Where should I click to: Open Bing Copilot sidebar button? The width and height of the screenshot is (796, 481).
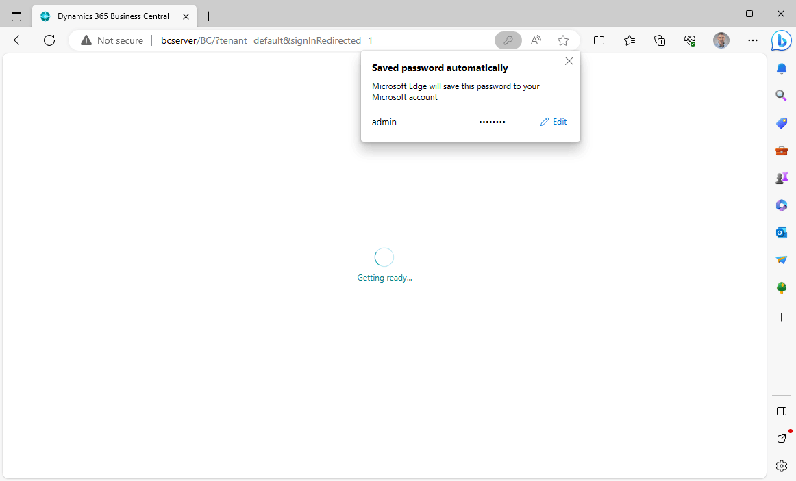(781, 40)
